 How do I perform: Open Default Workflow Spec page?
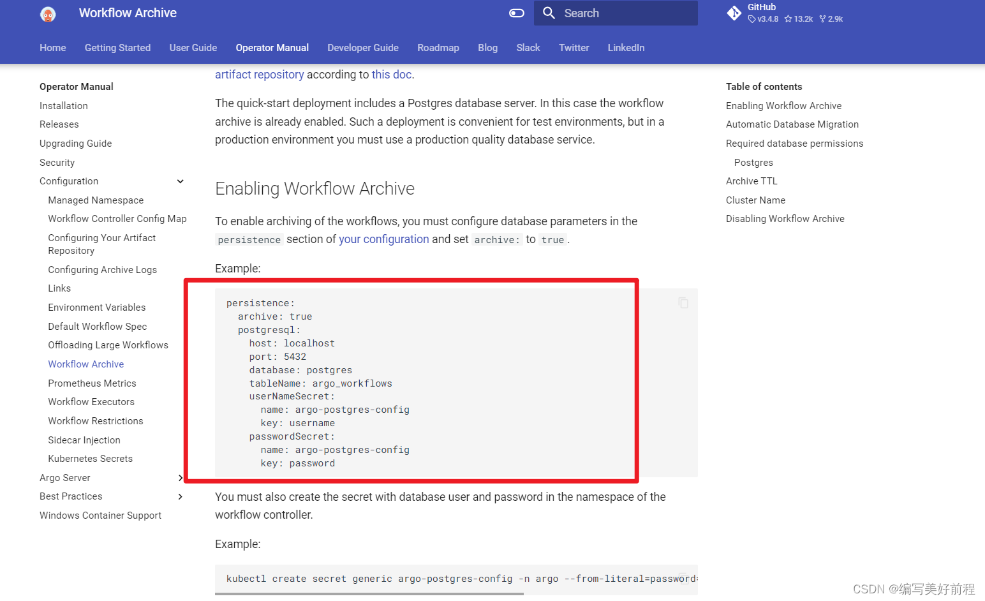pyautogui.click(x=98, y=327)
